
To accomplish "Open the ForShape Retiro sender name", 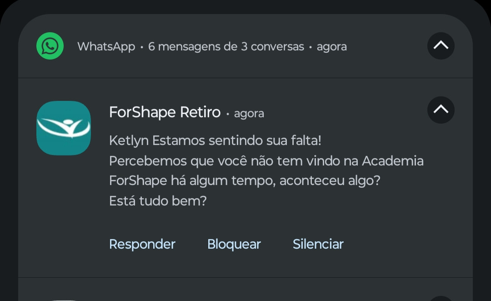I will coord(165,112).
